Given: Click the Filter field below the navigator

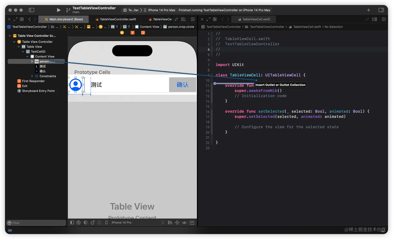Looking at the screenshot, I should click(x=36, y=223).
